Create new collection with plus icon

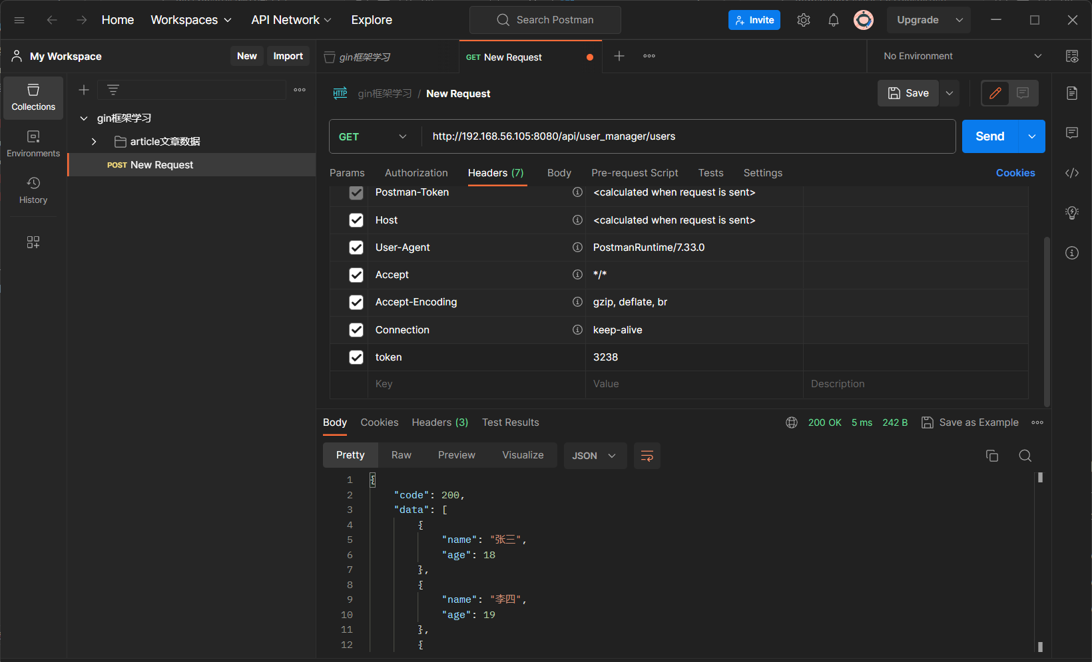84,90
